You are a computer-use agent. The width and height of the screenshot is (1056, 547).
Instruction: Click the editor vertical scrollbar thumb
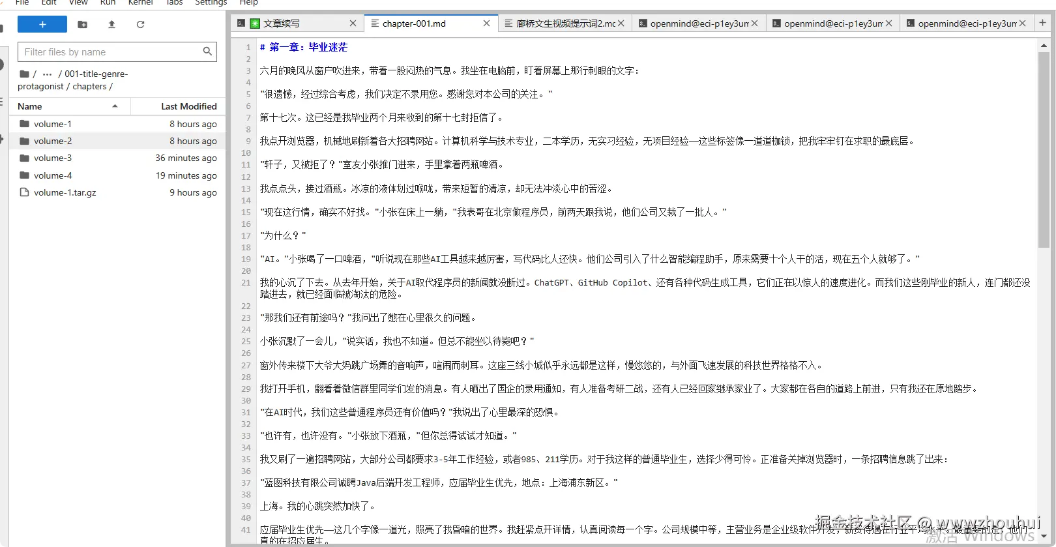point(1044,150)
